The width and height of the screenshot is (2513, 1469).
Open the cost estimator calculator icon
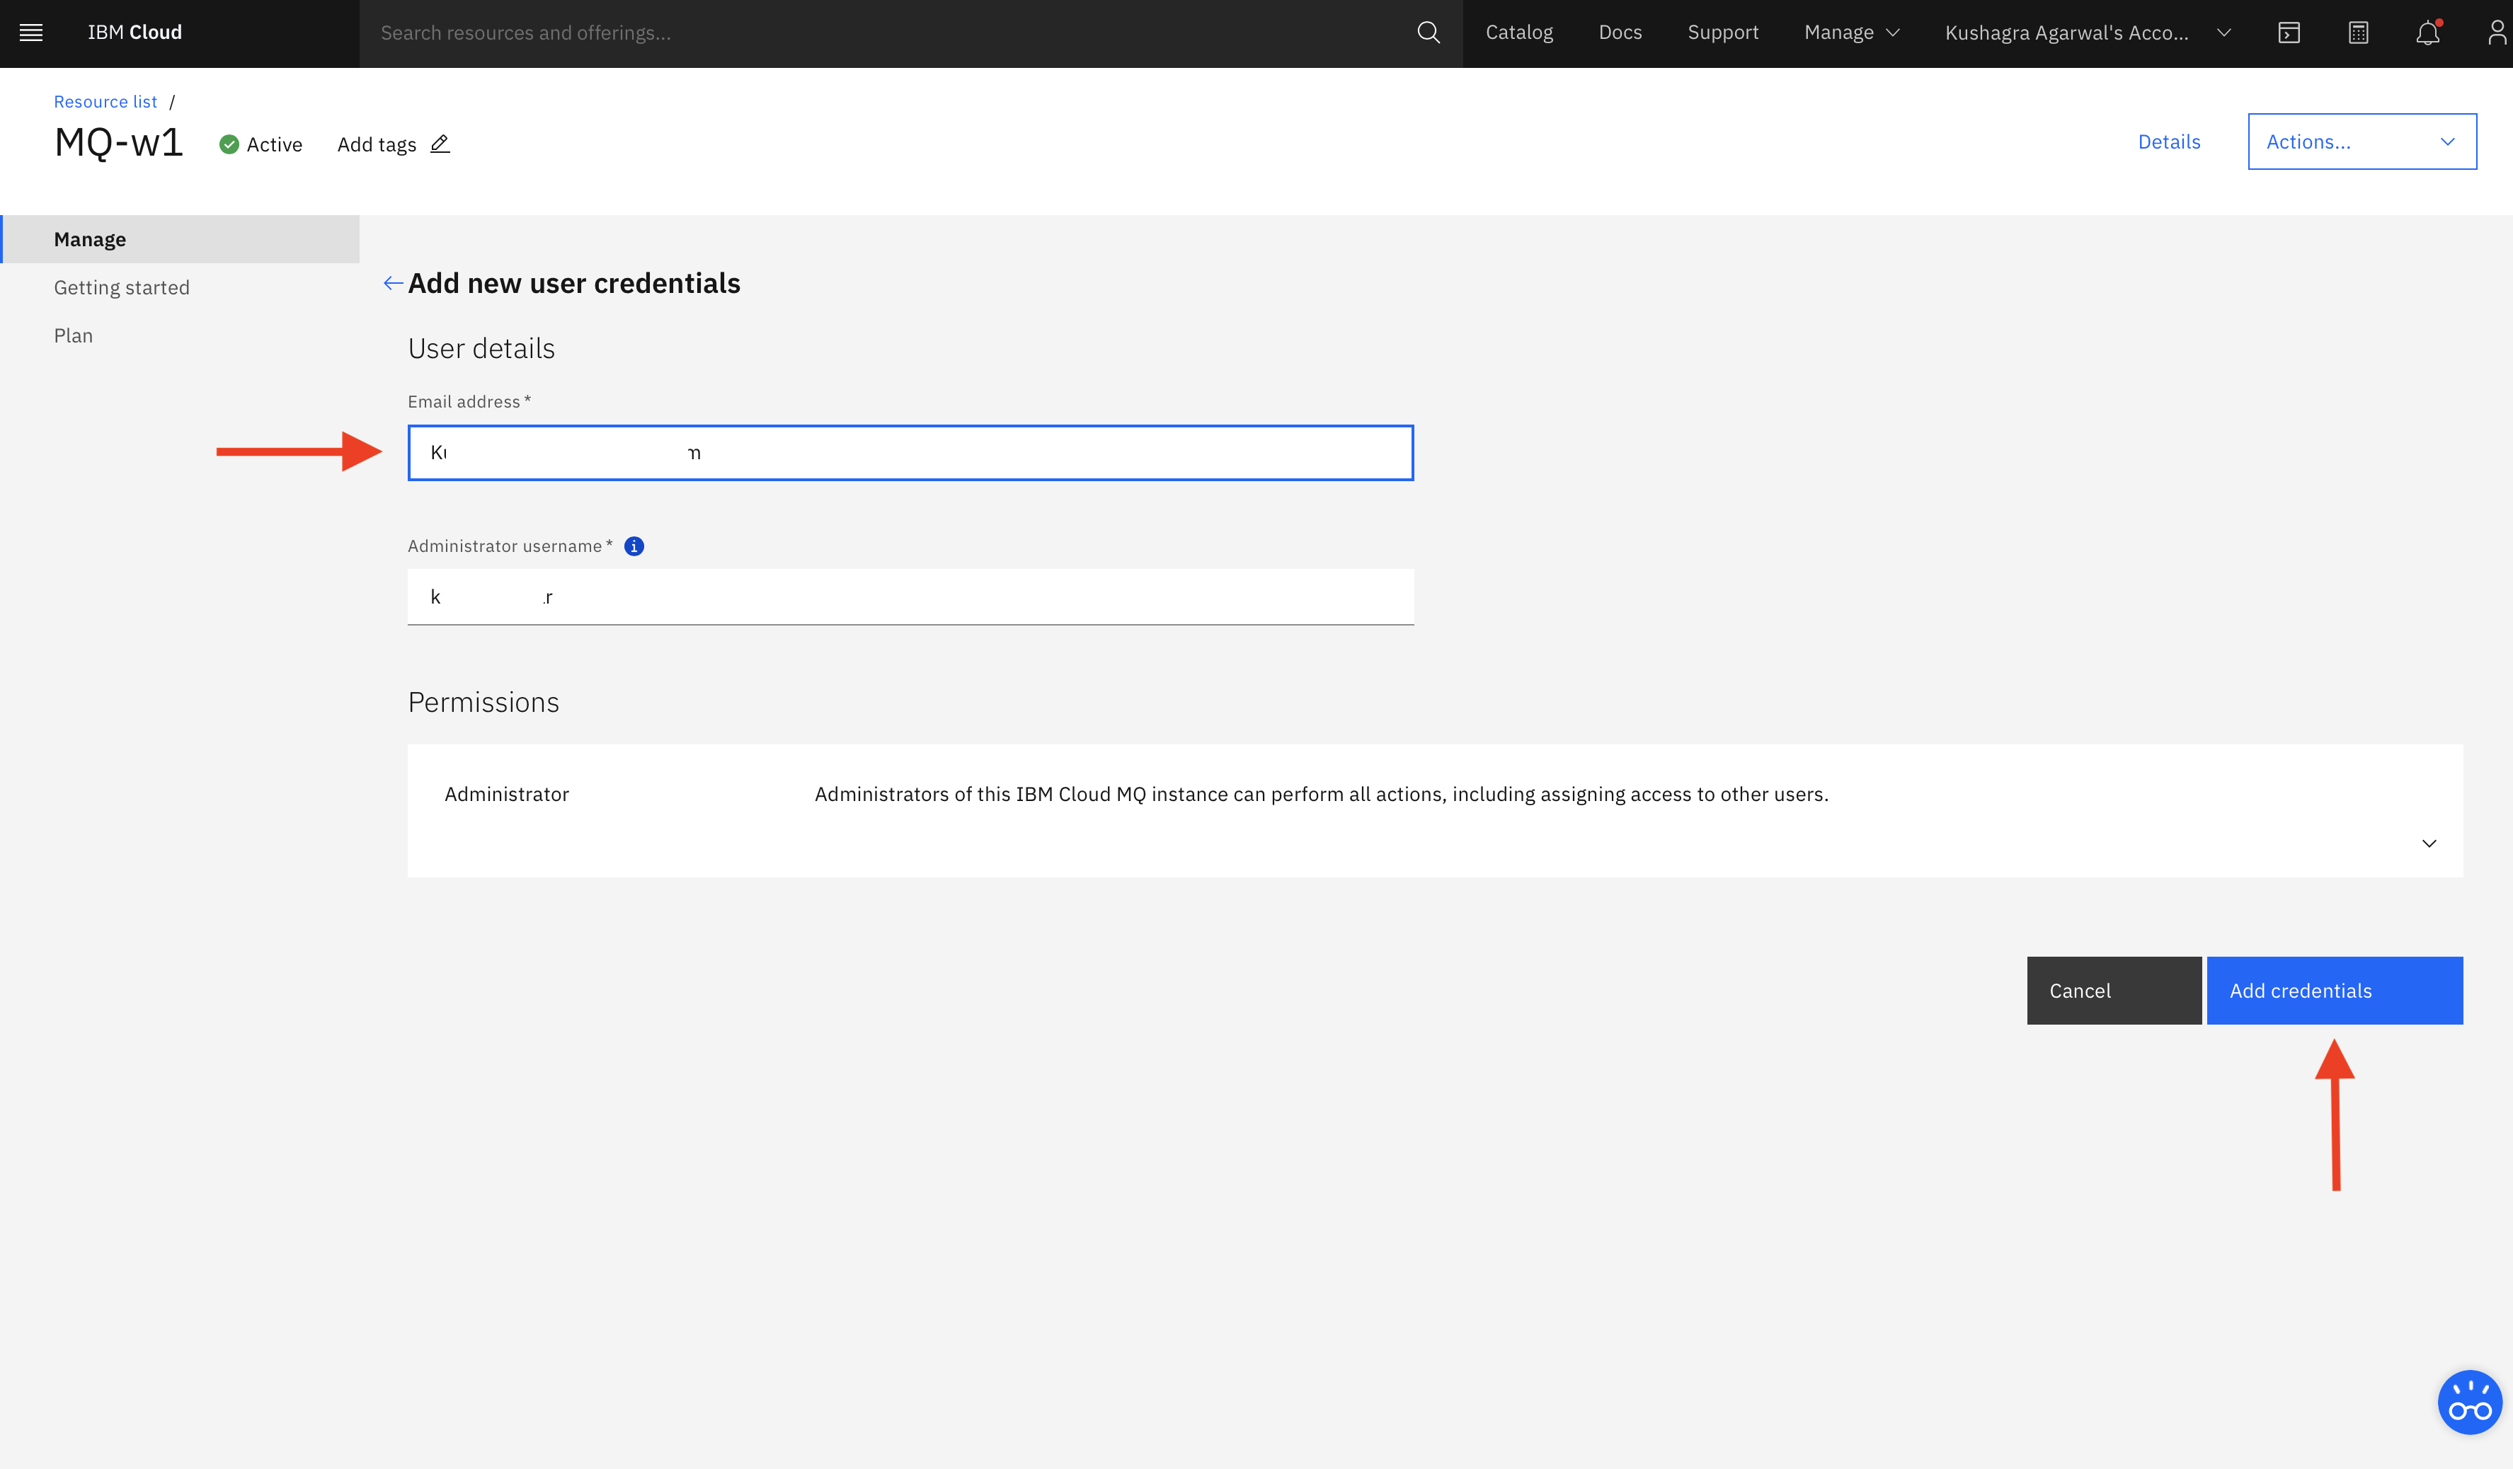[x=2357, y=33]
